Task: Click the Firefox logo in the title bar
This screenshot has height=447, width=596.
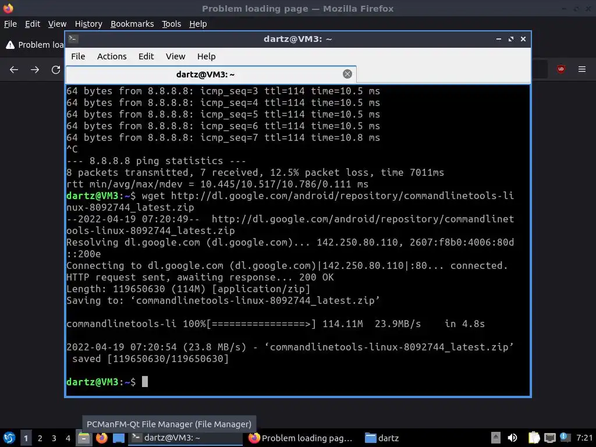Action: 8,8
